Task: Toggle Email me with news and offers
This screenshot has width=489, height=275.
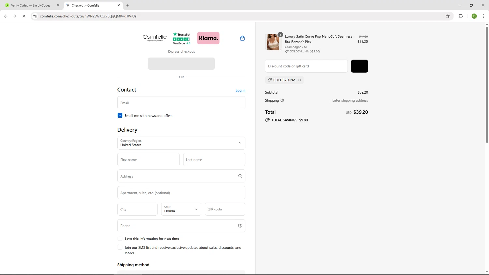Action: coord(120,115)
